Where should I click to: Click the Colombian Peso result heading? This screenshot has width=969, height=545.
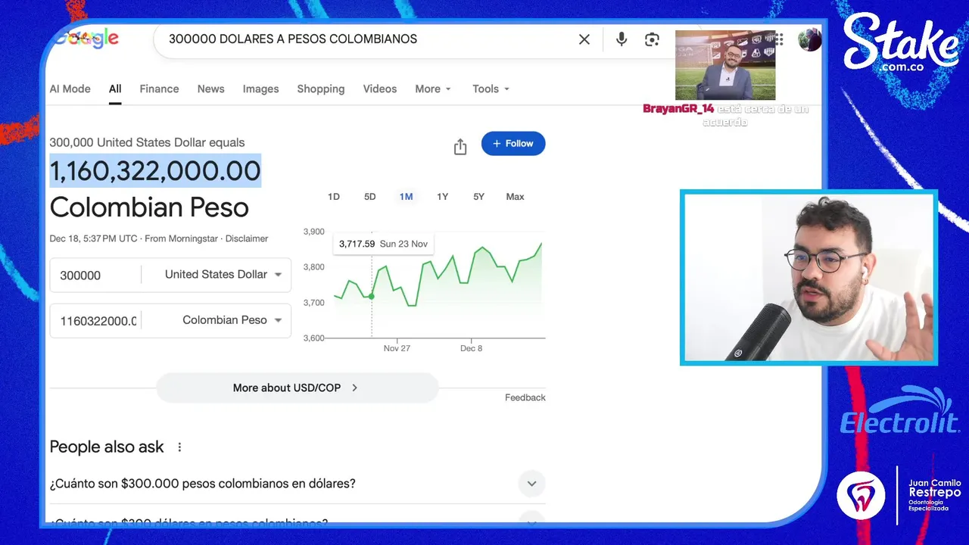coord(149,207)
